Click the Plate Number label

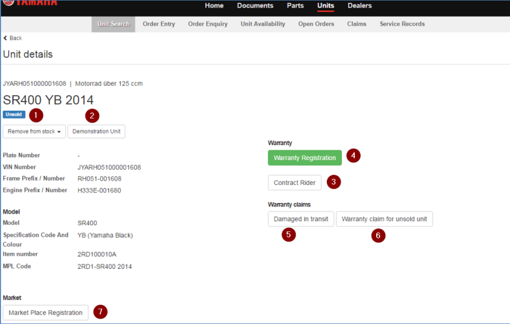(x=22, y=155)
